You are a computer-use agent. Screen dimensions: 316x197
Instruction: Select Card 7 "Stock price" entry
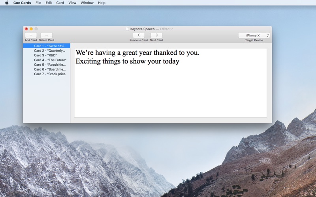[x=47, y=74]
